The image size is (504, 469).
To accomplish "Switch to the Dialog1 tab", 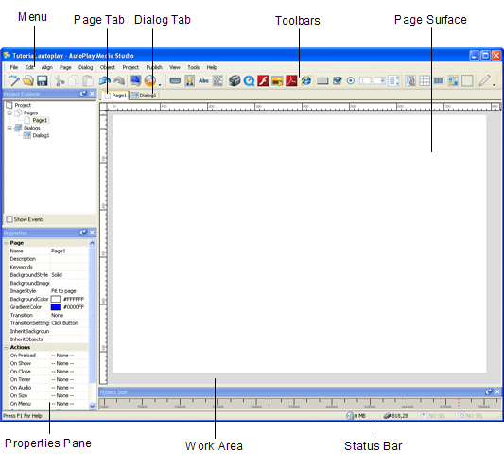I will (145, 96).
